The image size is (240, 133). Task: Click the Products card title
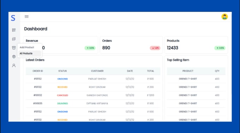point(173,41)
